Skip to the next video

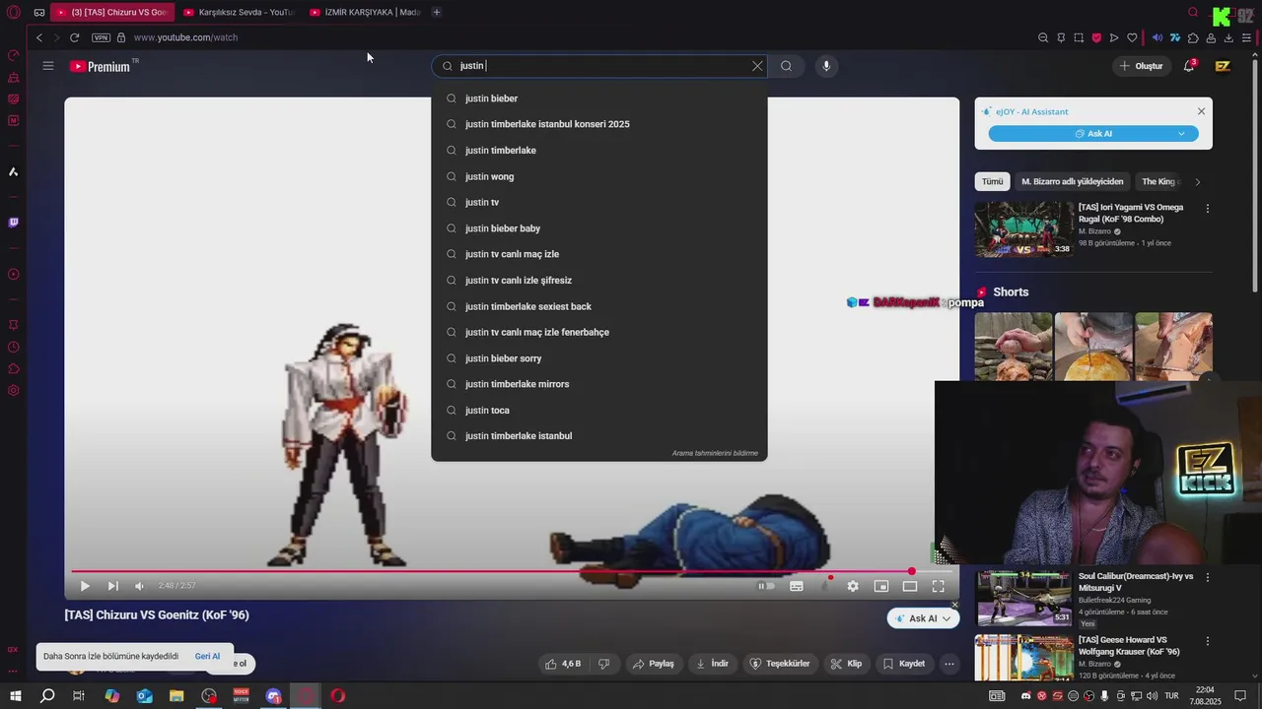pyautogui.click(x=112, y=586)
